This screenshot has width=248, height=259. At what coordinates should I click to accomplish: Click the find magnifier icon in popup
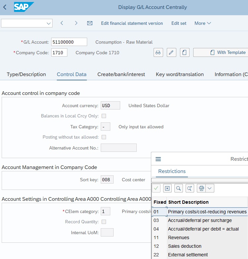[178, 188]
